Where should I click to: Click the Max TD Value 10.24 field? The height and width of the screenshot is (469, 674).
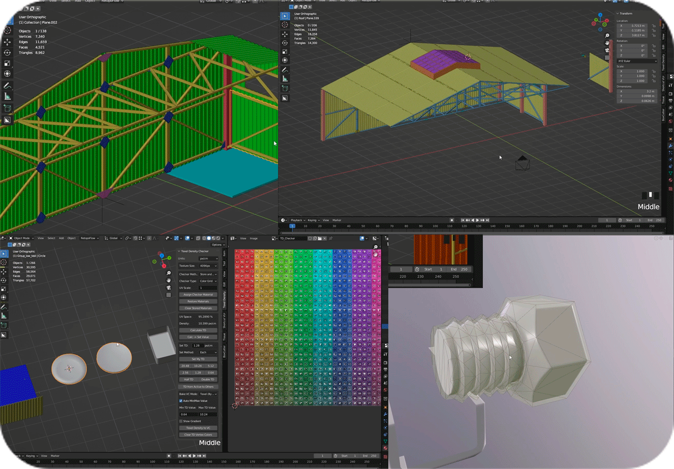[208, 414]
